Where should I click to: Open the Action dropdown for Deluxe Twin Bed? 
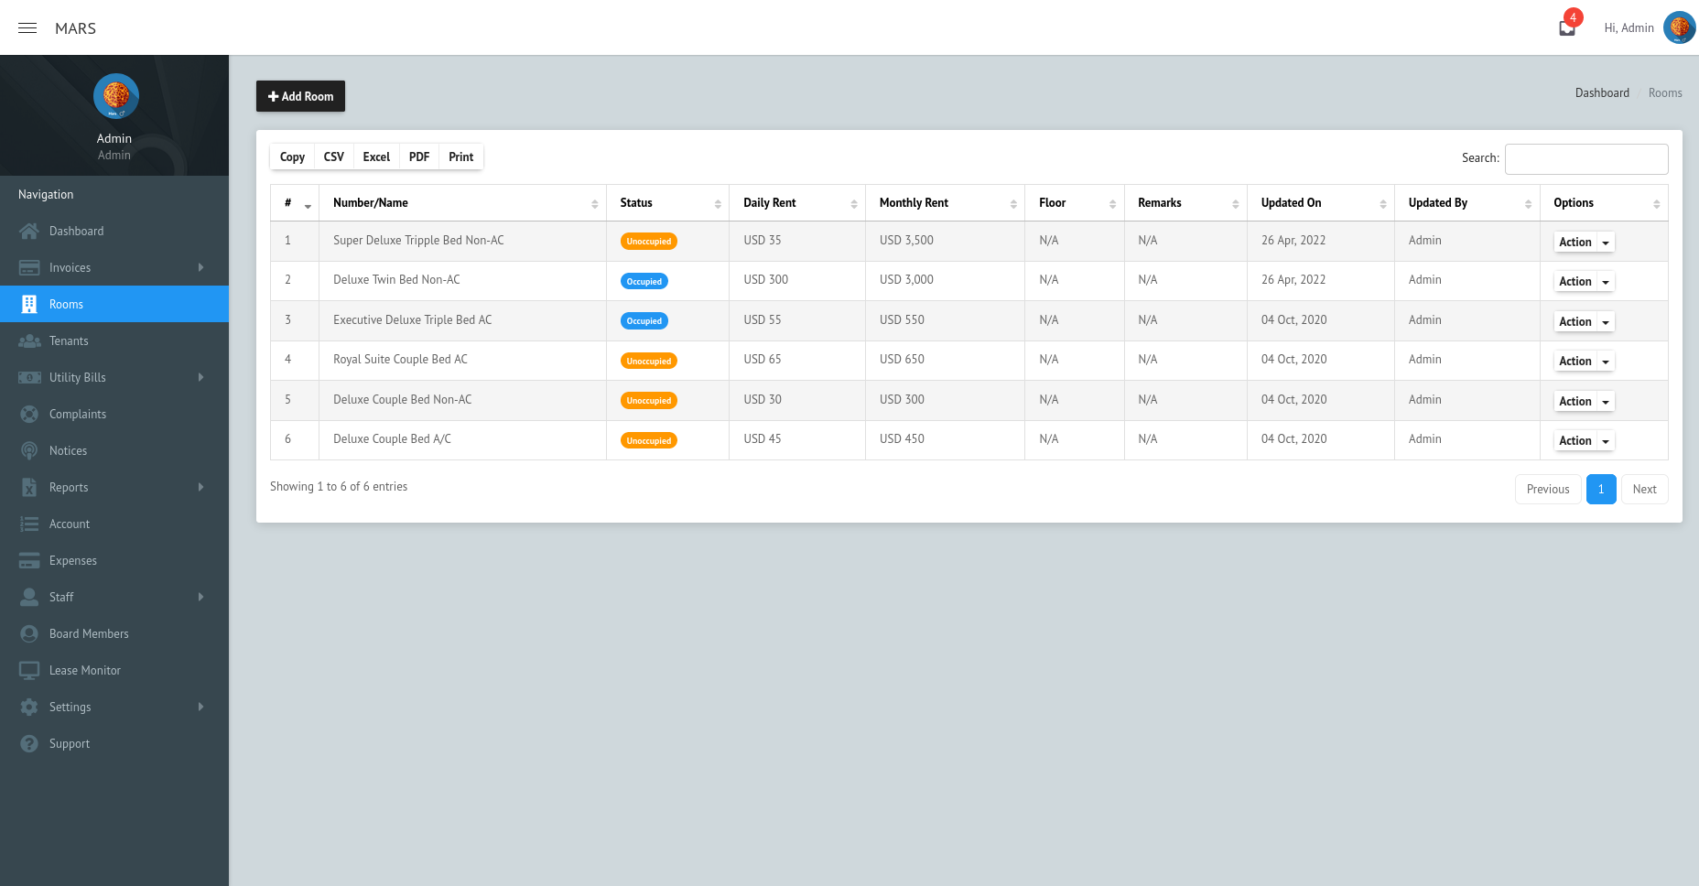(x=1584, y=281)
